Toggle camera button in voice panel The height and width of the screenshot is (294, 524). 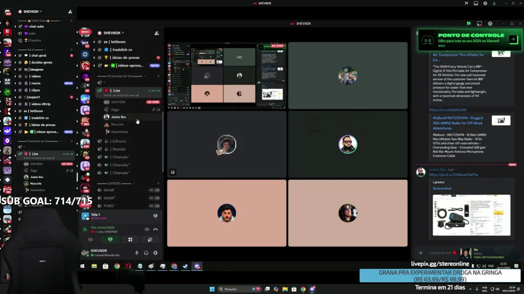tap(90, 240)
